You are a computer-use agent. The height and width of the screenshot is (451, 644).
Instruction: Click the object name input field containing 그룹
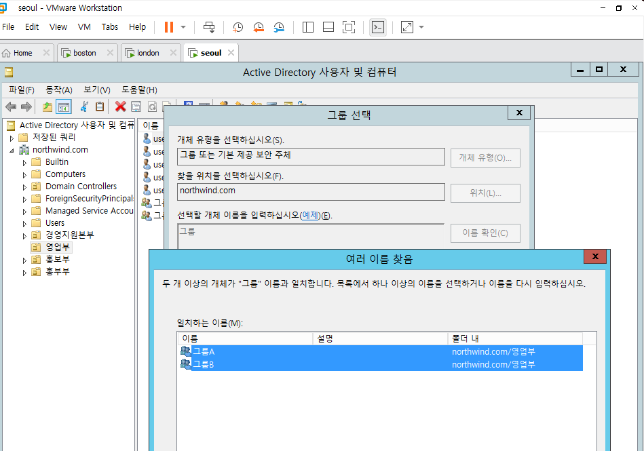pos(311,237)
